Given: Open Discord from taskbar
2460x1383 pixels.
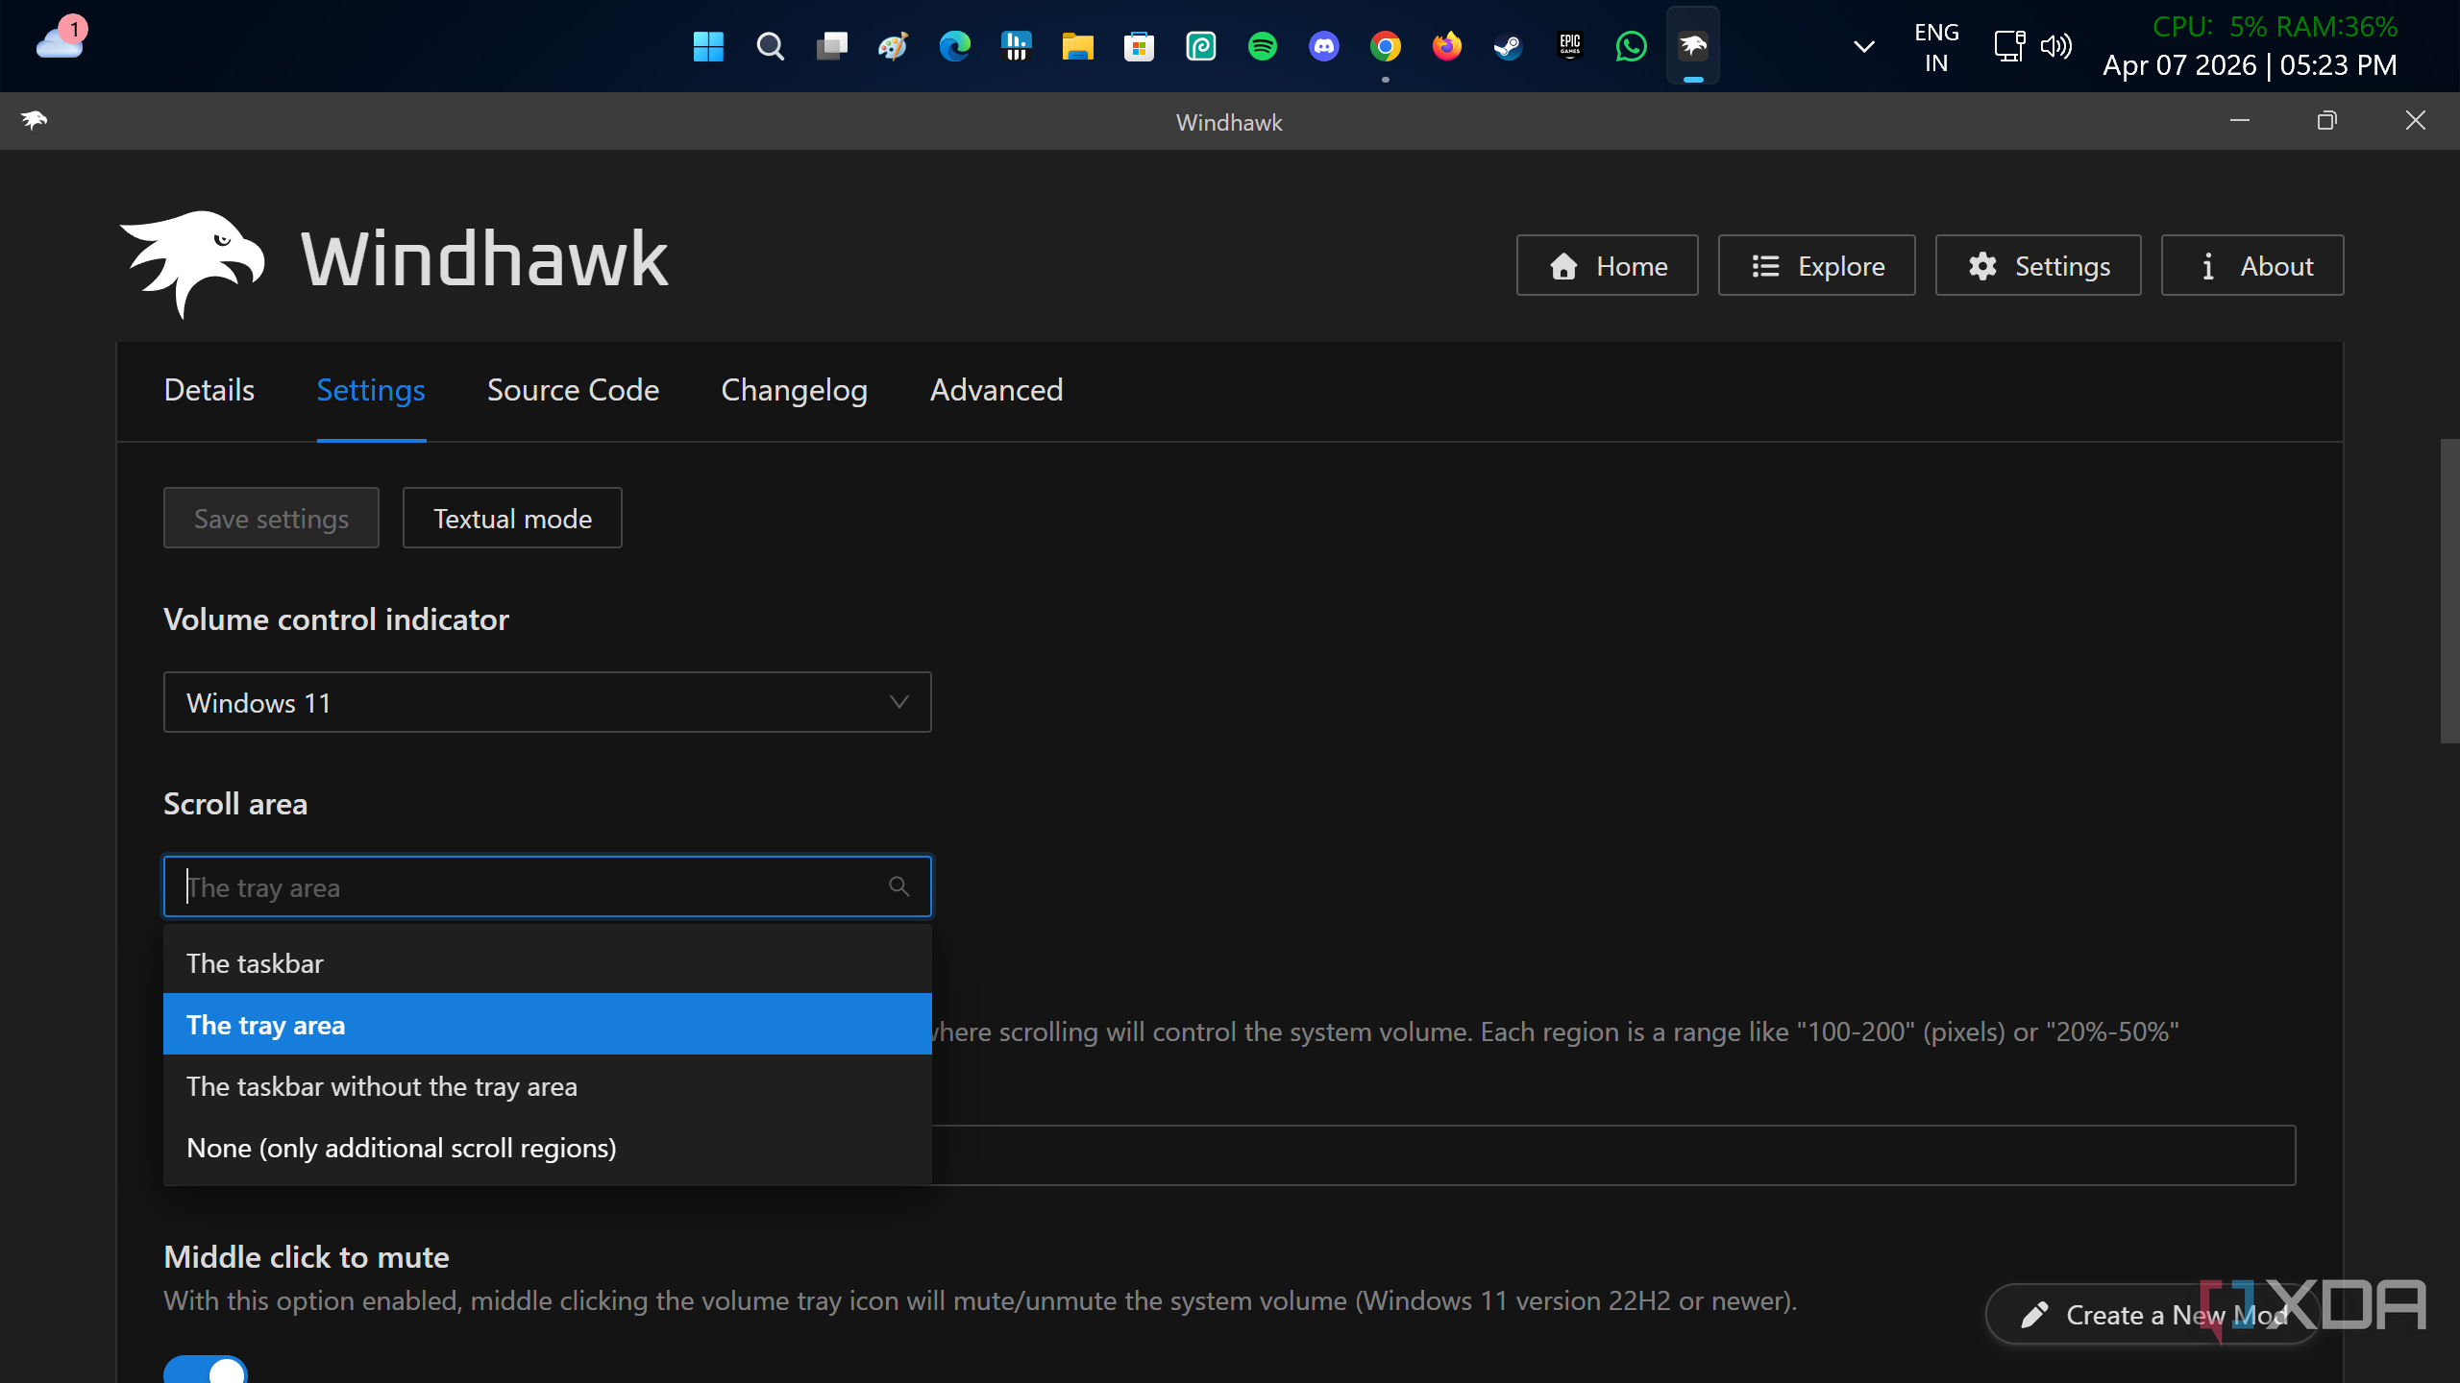Looking at the screenshot, I should coord(1323,46).
